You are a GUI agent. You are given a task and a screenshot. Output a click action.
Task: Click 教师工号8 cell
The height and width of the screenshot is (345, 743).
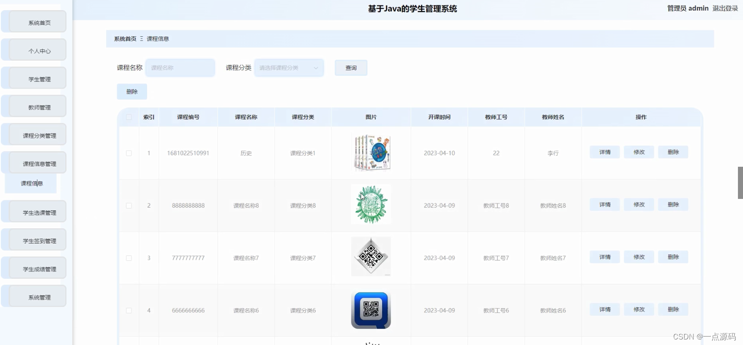click(496, 205)
